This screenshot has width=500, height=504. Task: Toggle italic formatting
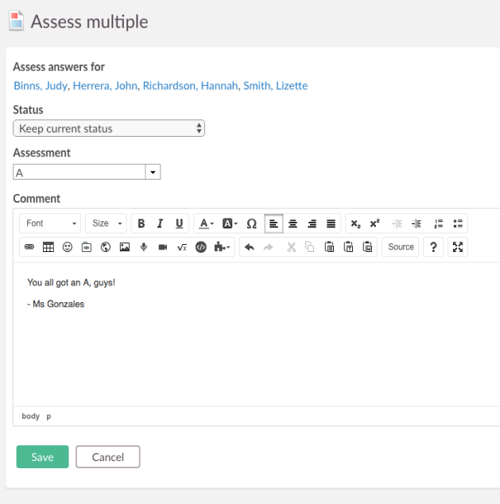[x=160, y=224]
